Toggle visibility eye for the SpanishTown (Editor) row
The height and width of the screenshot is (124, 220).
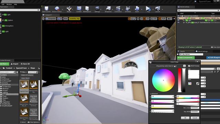click(x=178, y=16)
